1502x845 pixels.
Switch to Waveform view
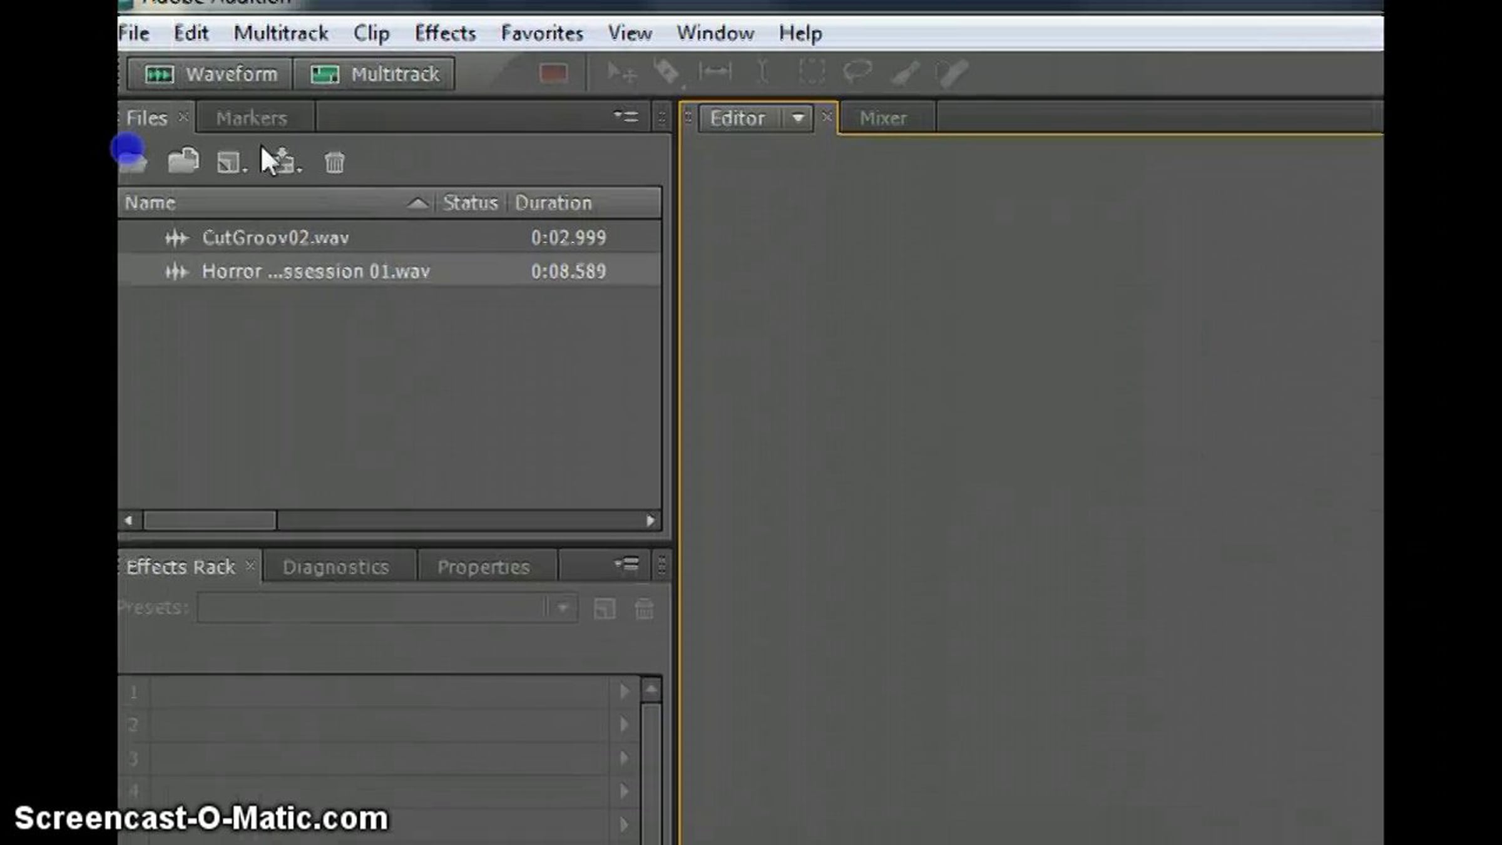point(210,74)
